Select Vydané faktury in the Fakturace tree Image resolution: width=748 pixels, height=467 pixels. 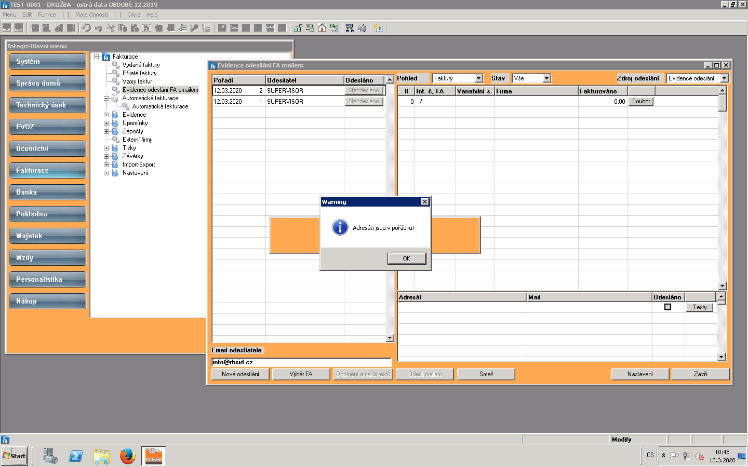point(141,65)
